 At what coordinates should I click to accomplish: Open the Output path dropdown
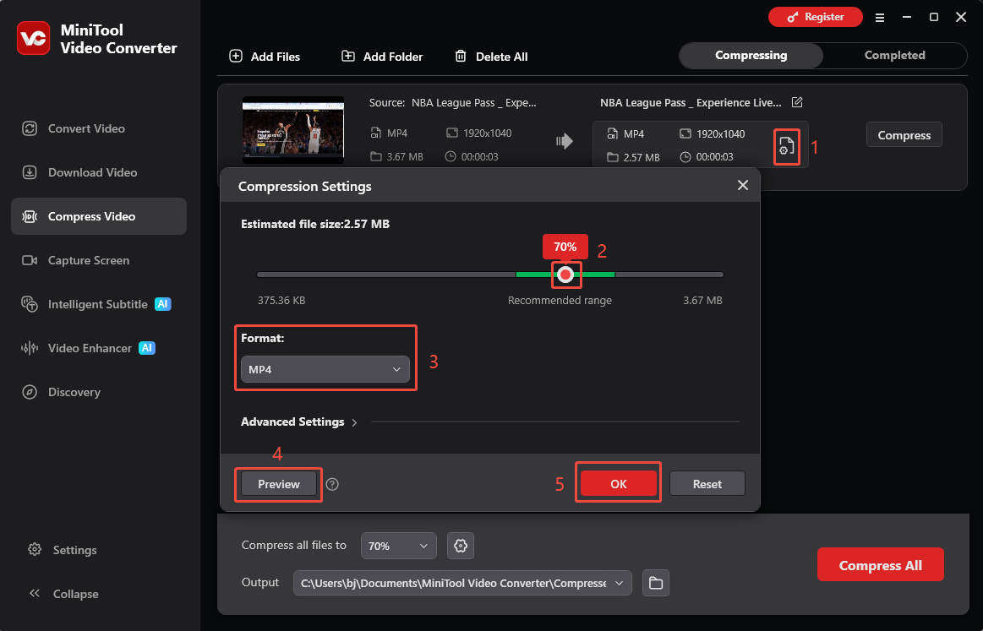[x=462, y=583]
